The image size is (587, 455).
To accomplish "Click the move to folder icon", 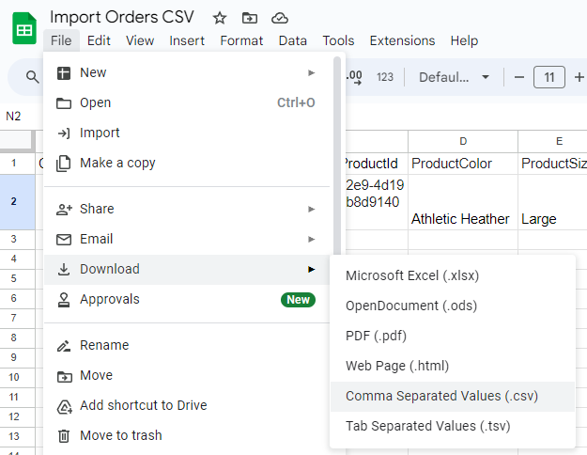I will 249,18.
